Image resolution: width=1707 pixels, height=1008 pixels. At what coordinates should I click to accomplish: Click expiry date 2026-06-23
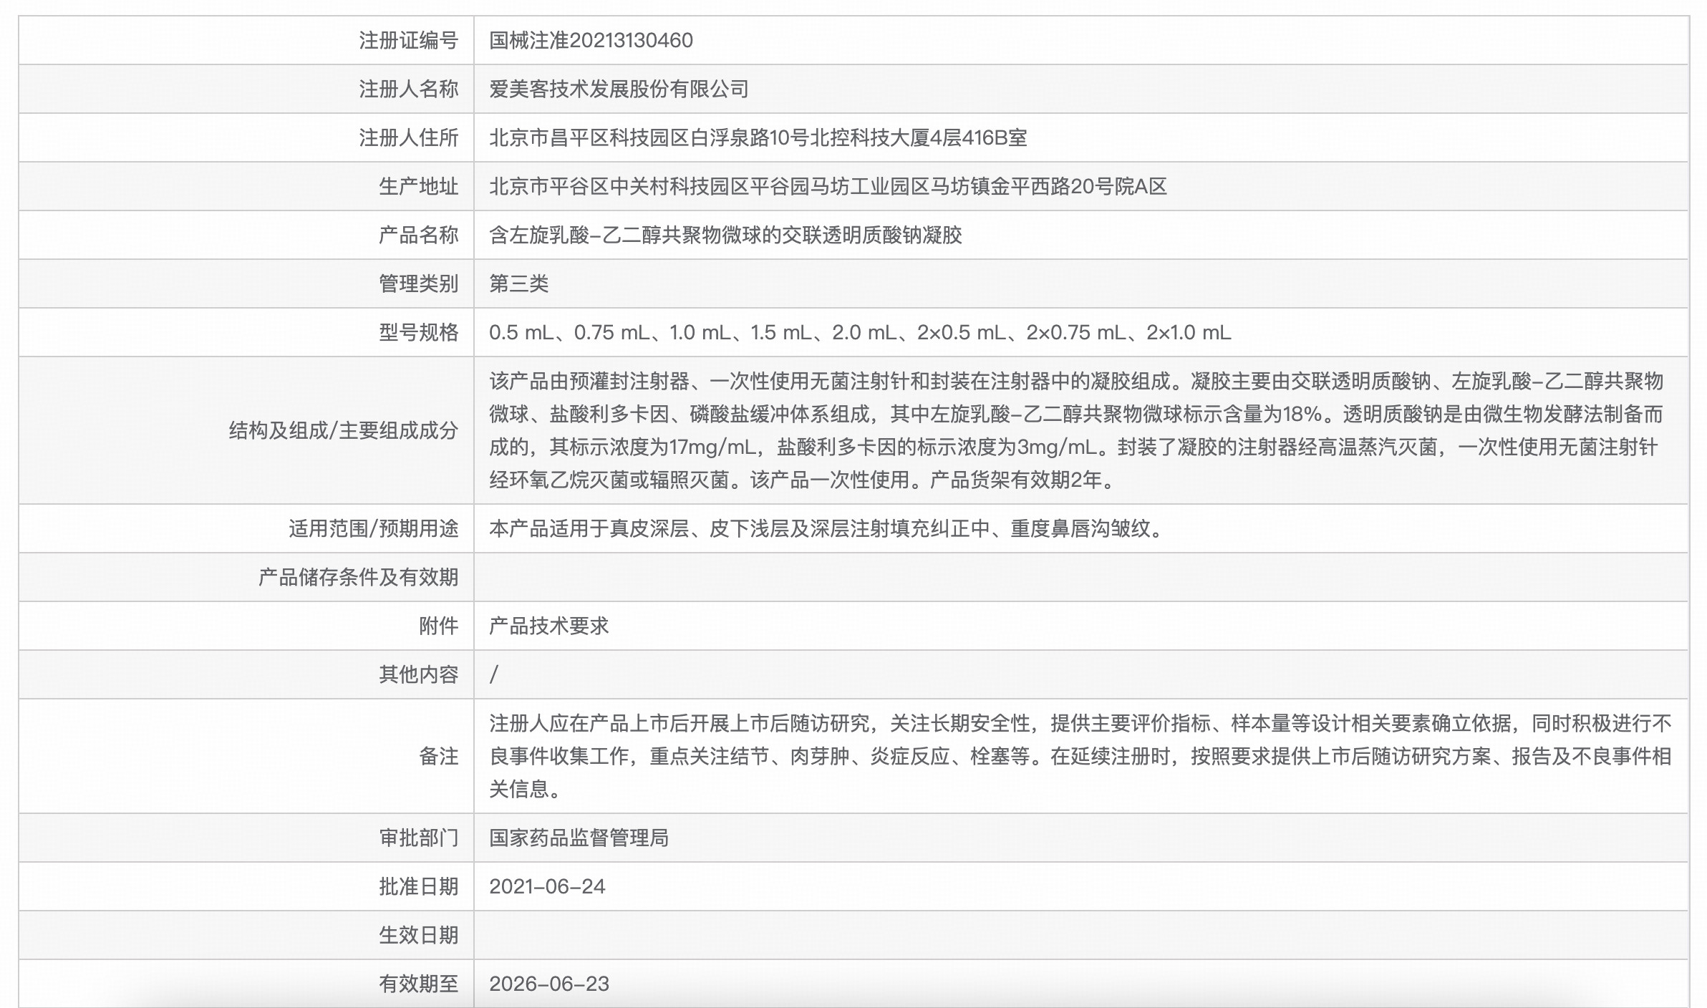click(548, 984)
